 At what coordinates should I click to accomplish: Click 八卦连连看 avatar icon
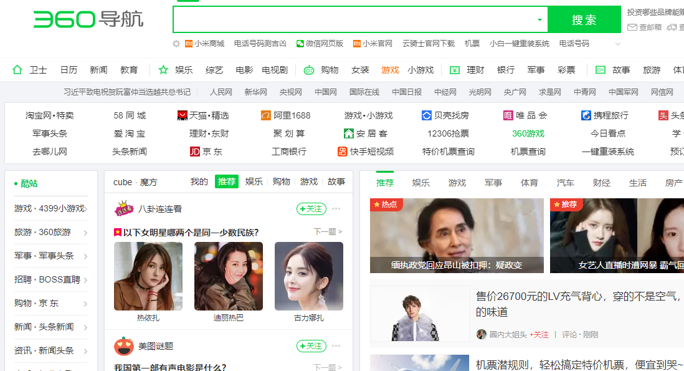[124, 209]
